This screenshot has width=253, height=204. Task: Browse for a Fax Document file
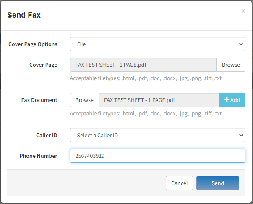click(x=84, y=100)
